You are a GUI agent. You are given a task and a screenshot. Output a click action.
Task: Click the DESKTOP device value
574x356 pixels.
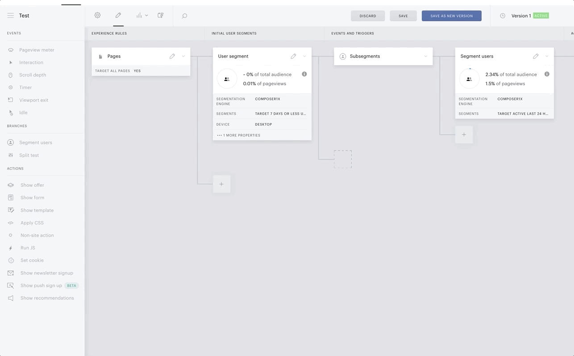[x=263, y=124]
